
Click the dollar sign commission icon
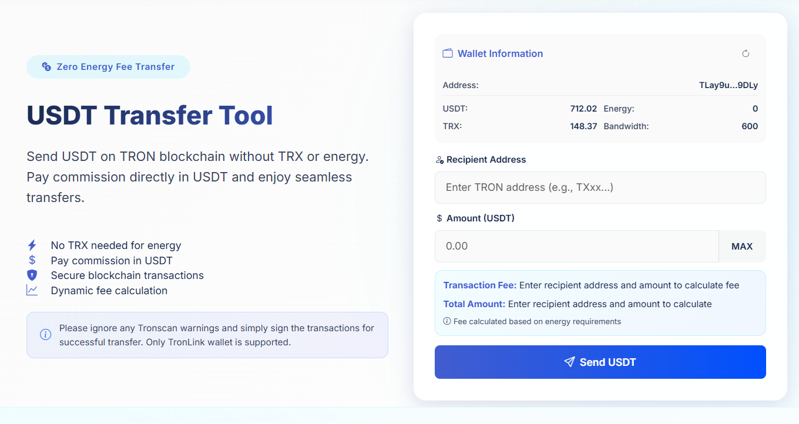coord(32,260)
